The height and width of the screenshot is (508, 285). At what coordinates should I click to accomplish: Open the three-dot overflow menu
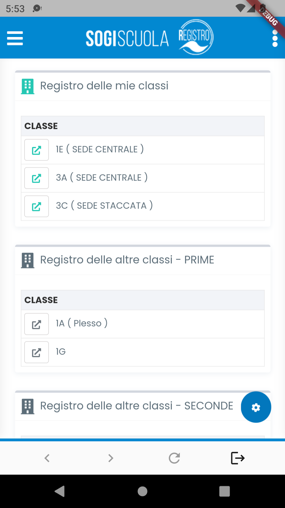pyautogui.click(x=275, y=38)
